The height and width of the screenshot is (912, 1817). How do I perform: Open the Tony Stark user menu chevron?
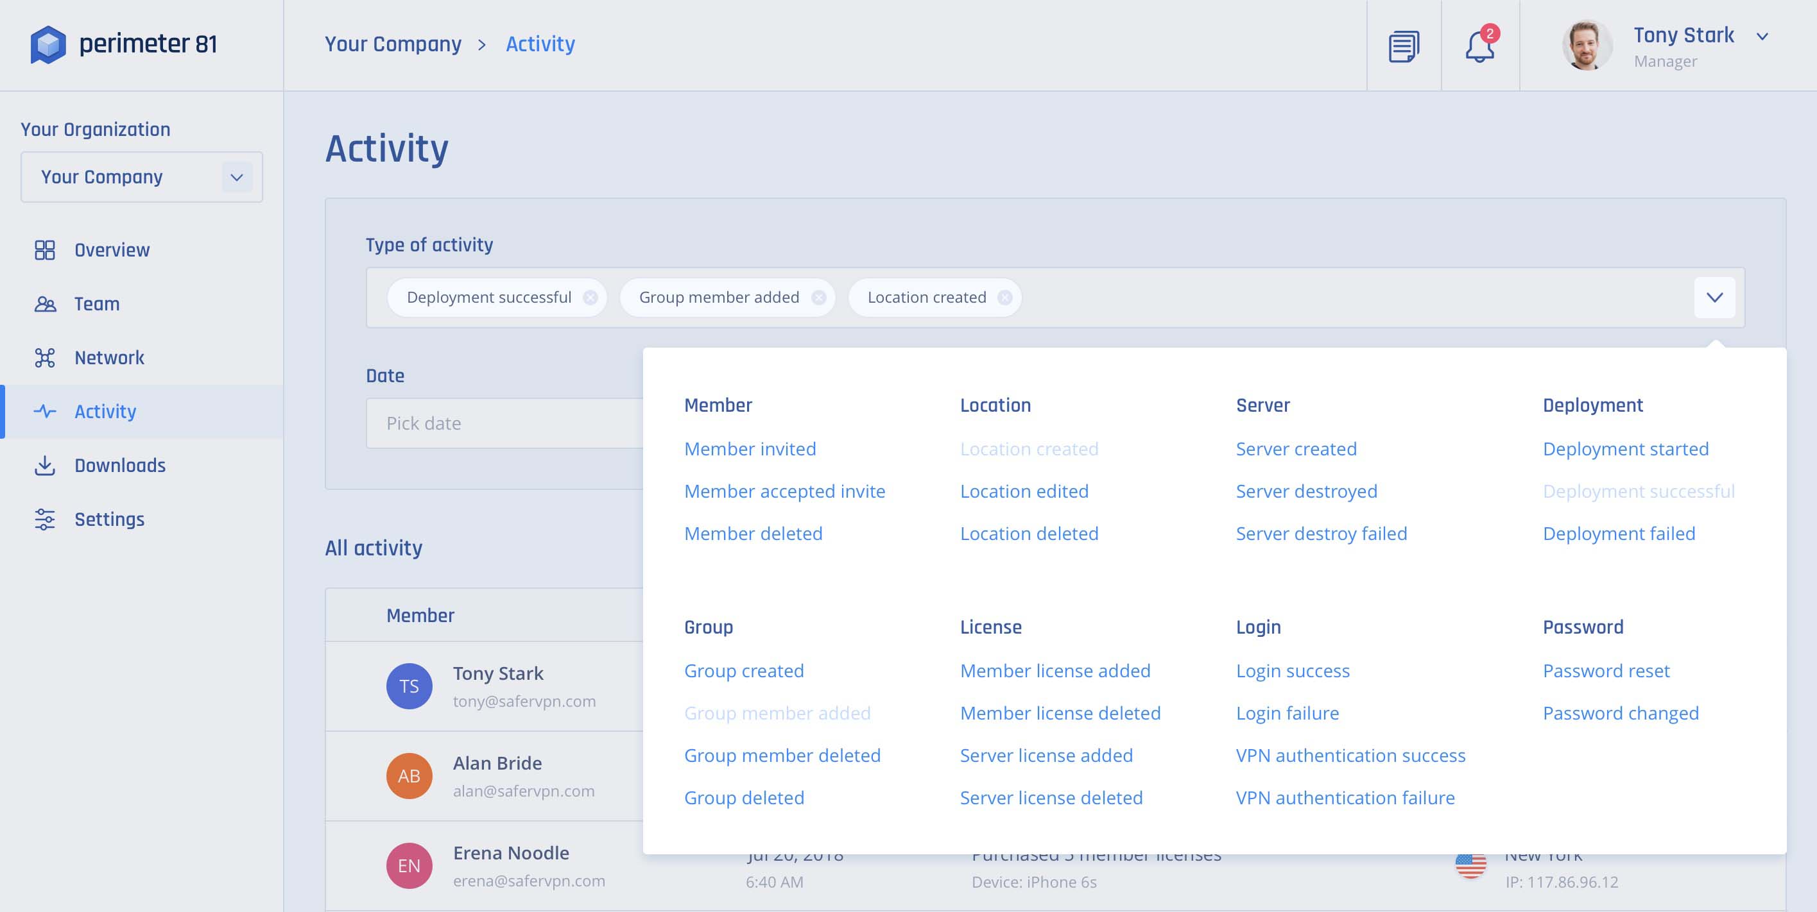1761,37
